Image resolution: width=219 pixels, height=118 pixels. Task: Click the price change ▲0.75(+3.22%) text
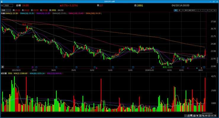[x=69, y=5]
